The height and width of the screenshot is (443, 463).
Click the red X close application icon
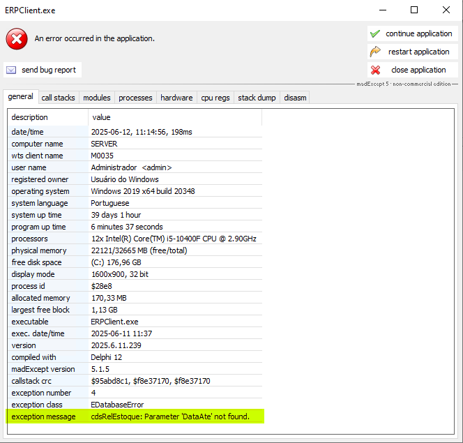[375, 70]
